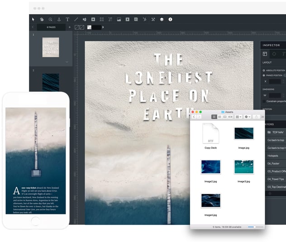Viewport: 286px width, 242px height.
Task: Open the Finder action gear dropdown
Action: 248,117
